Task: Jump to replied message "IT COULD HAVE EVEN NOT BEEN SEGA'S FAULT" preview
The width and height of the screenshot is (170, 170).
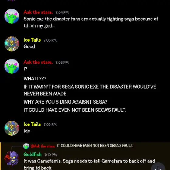Action: tap(95, 146)
